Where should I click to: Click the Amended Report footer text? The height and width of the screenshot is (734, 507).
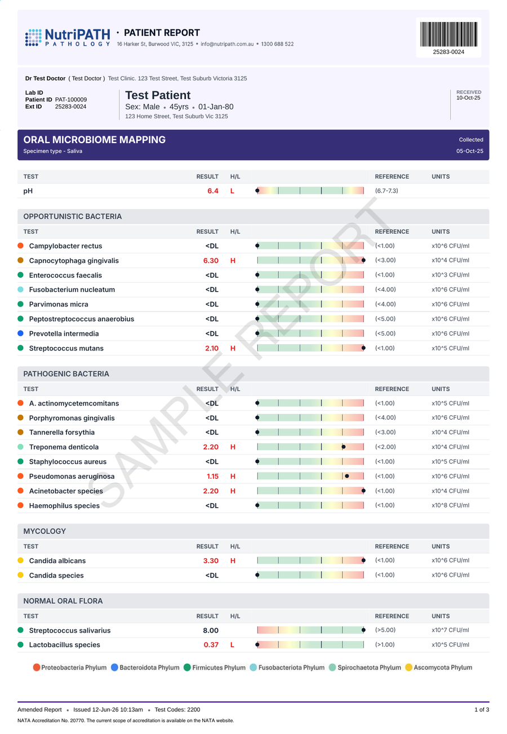click(x=39, y=710)
